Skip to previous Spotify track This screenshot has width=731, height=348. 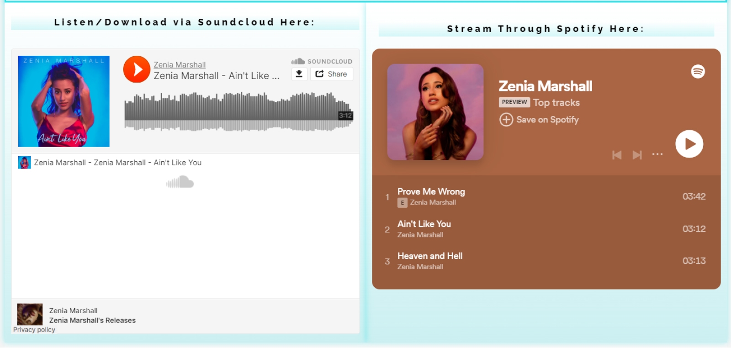(x=617, y=155)
